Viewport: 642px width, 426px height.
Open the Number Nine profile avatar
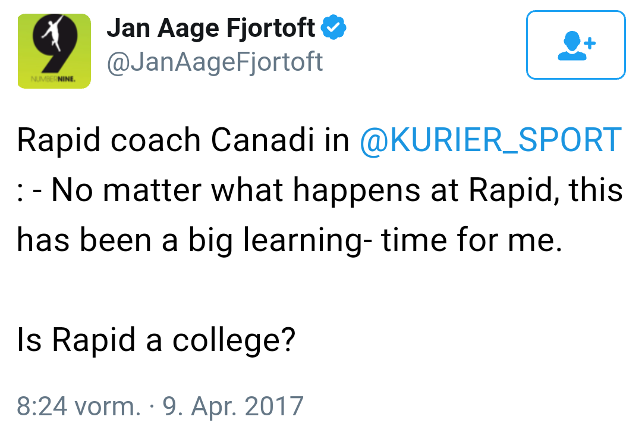tap(54, 51)
